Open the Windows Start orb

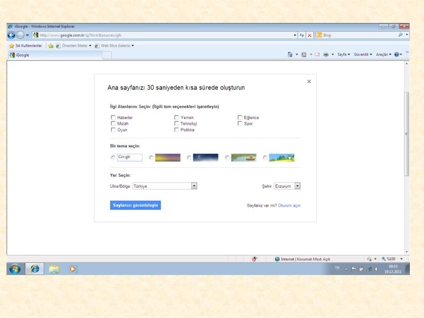[15, 269]
